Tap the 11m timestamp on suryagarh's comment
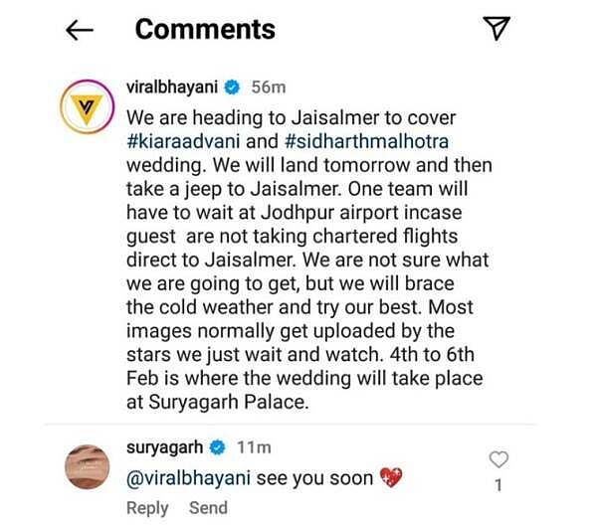The height and width of the screenshot is (527, 597). point(254,447)
